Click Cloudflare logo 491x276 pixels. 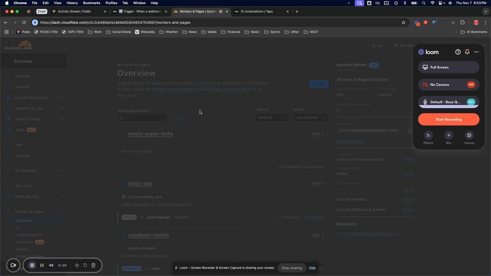click(18, 45)
